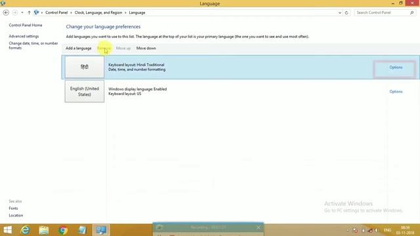
Task: Open File Explorer from taskbar
Action: pyautogui.click(x=44, y=230)
